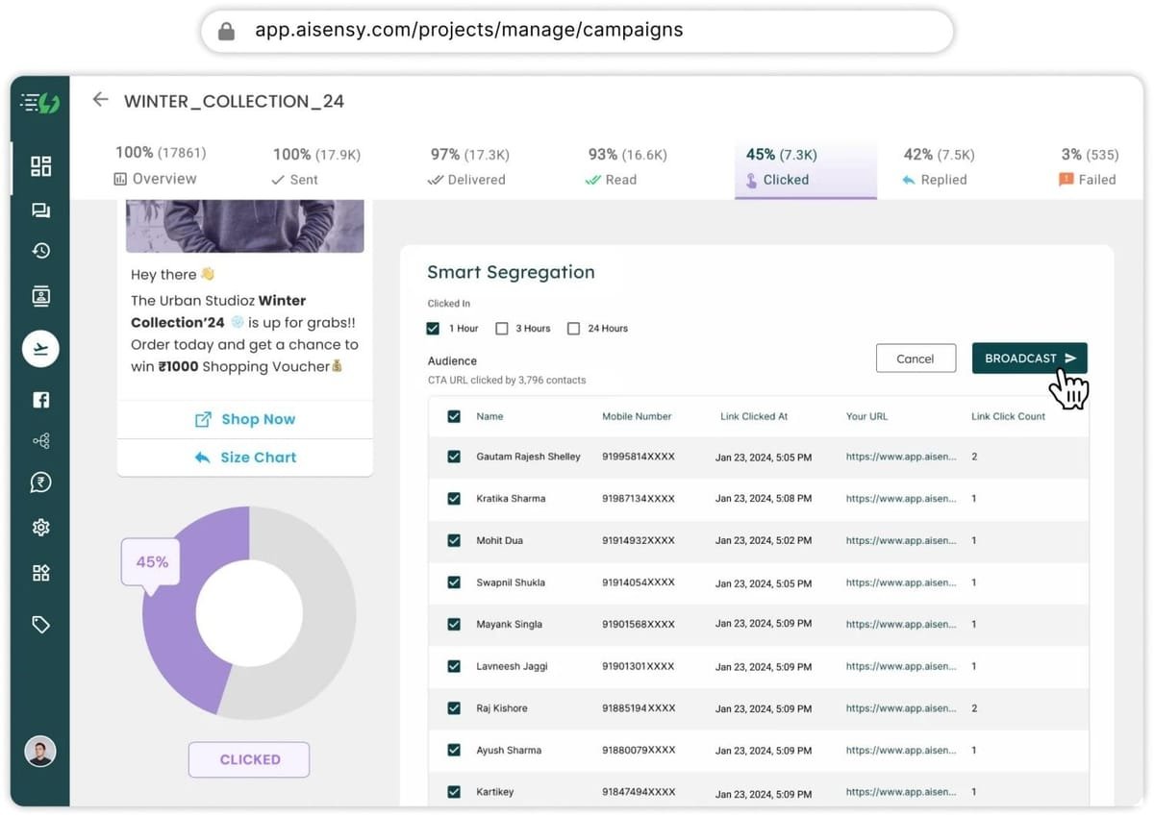This screenshot has height=817, width=1154.
Task: Click the Cancel button
Action: point(916,359)
